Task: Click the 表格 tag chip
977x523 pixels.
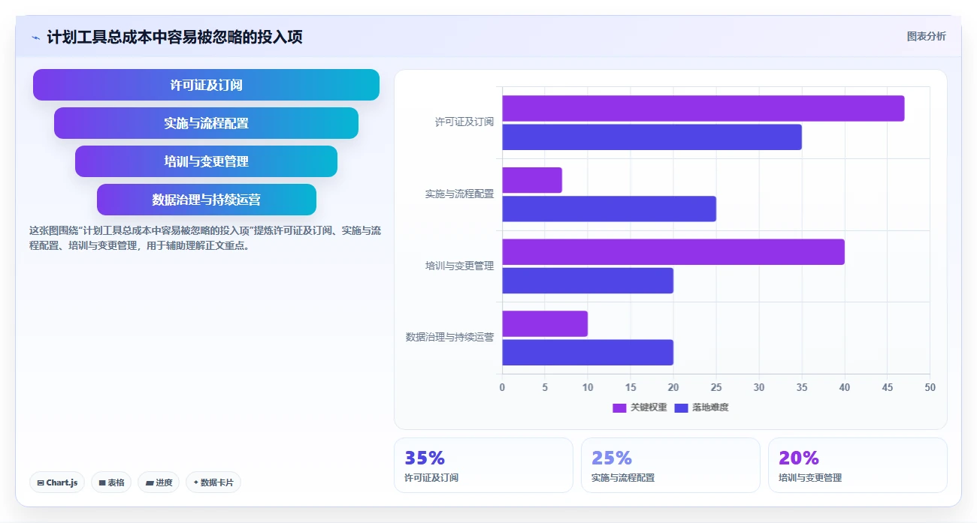Action: [112, 482]
